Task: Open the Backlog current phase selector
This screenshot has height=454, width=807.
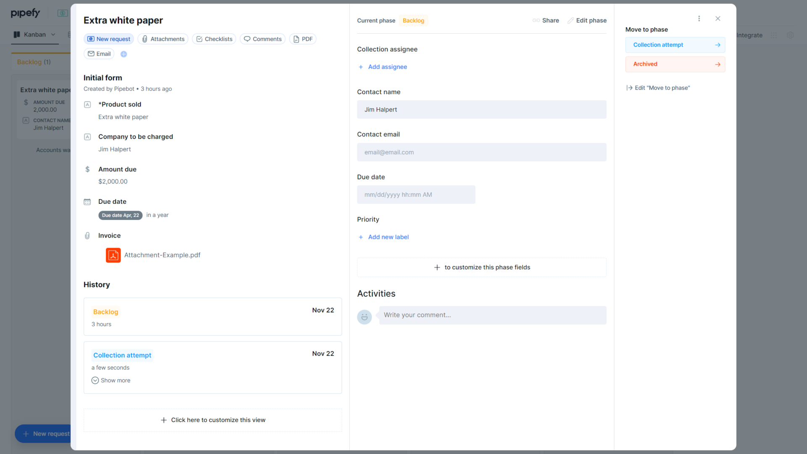Action: pos(413,20)
